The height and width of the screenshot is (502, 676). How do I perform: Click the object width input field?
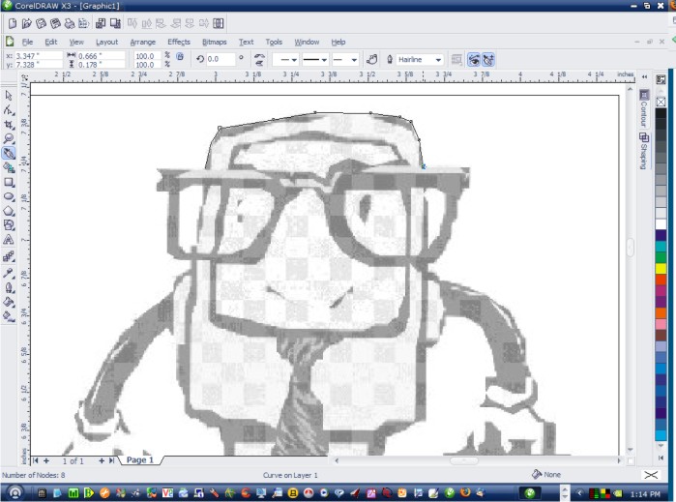point(102,56)
